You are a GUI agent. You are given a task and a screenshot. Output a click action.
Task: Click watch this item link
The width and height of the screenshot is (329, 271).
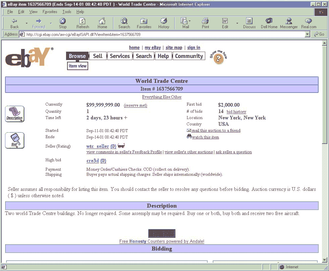coord(205,137)
